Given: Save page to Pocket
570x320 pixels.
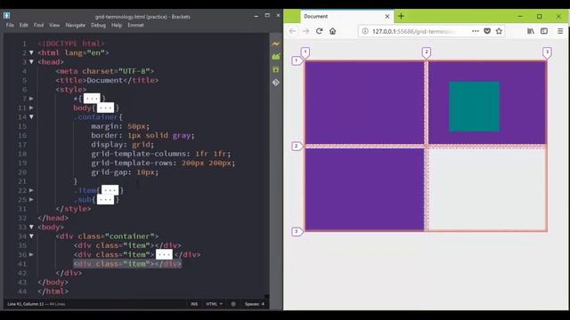Looking at the screenshot, I should point(487,31).
